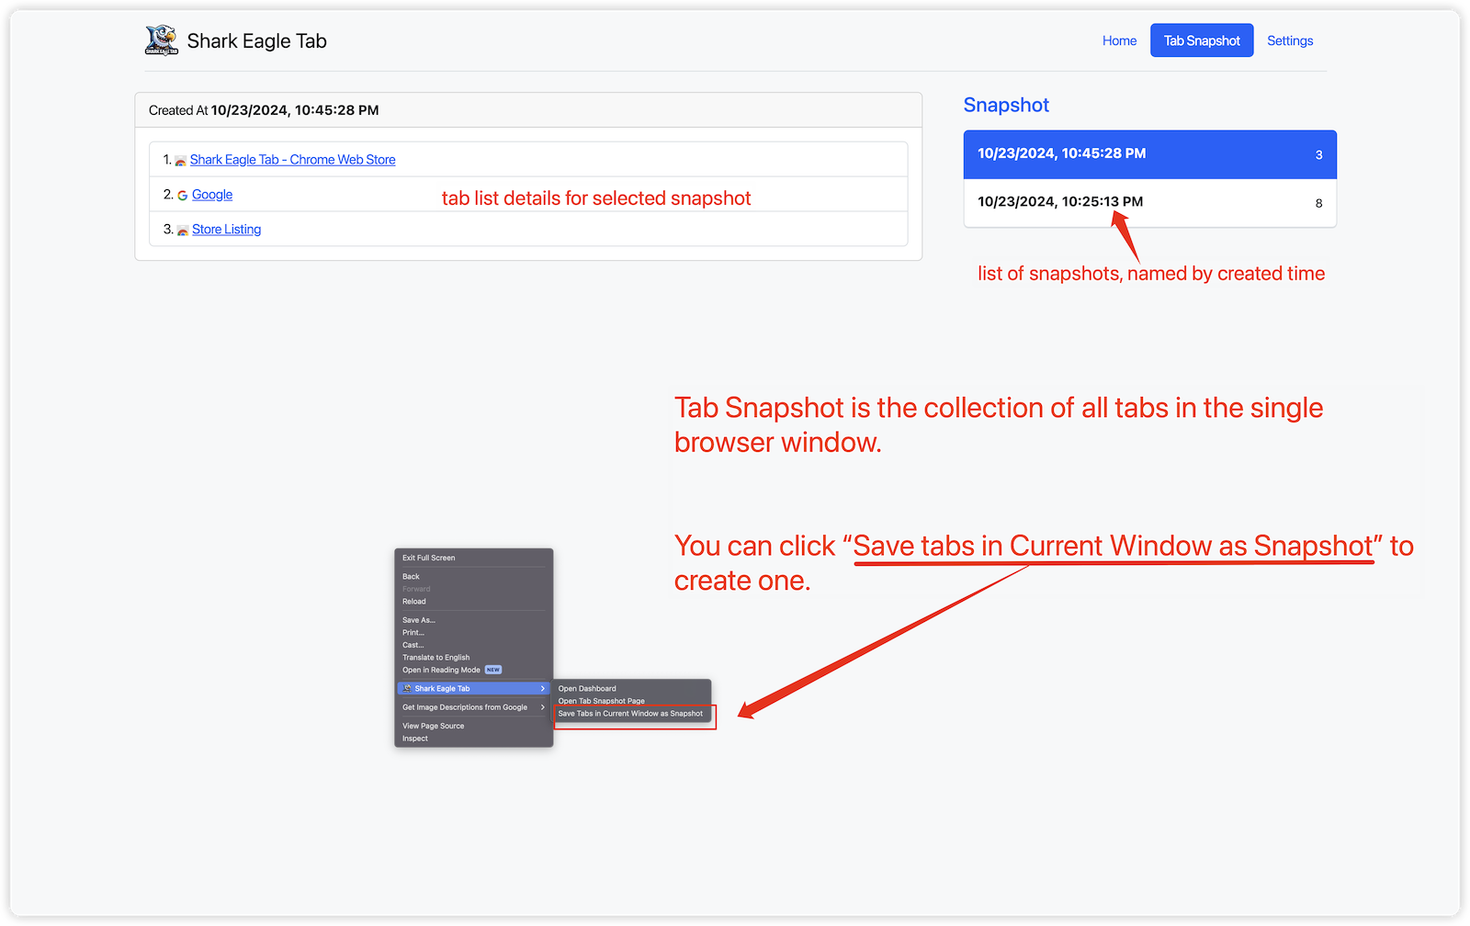This screenshot has height=926, width=1470.
Task: Choose Open Dashboard from the submenu
Action: [587, 688]
